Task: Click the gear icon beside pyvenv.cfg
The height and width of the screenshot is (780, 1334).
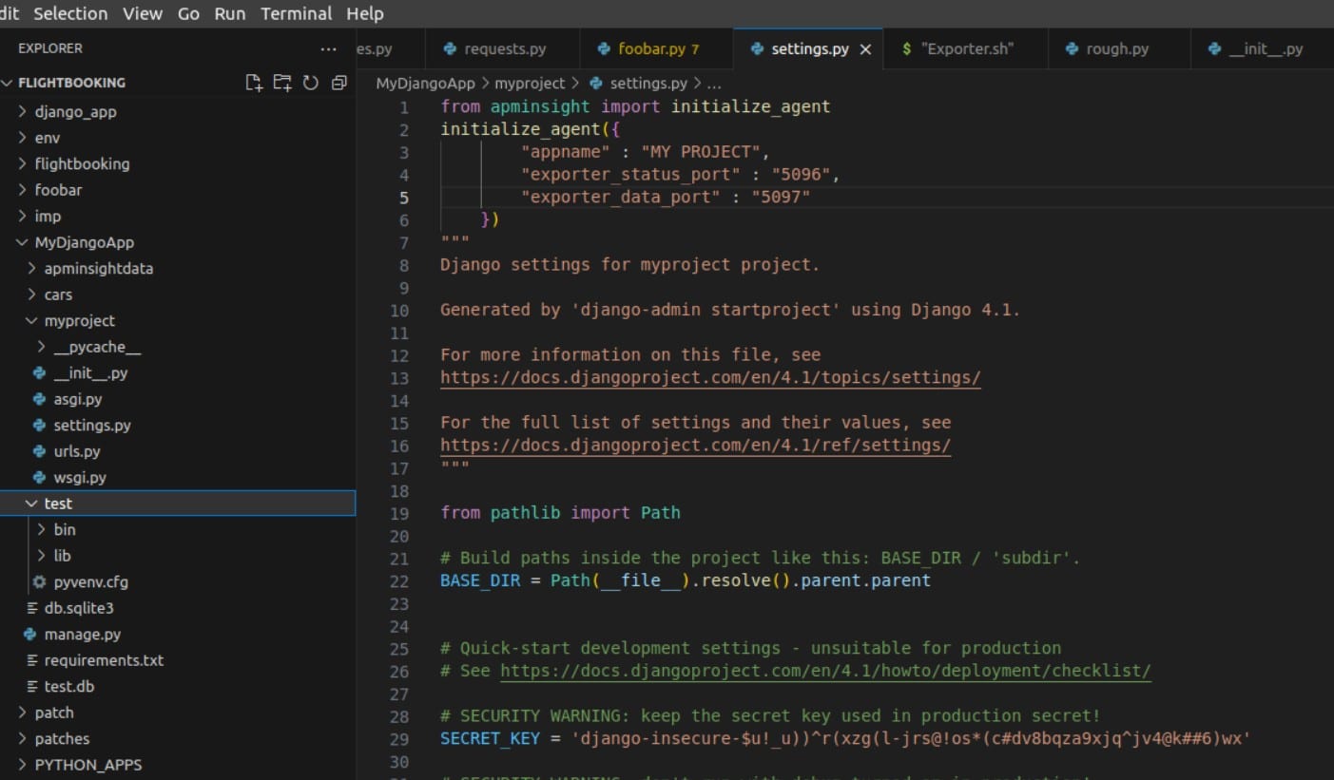Action: [x=39, y=581]
